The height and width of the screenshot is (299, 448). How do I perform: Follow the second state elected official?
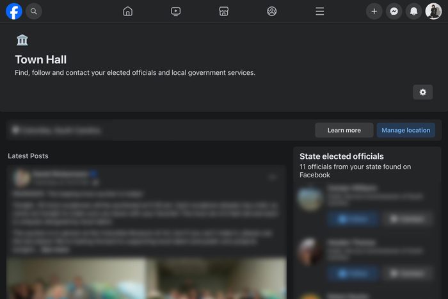point(353,273)
